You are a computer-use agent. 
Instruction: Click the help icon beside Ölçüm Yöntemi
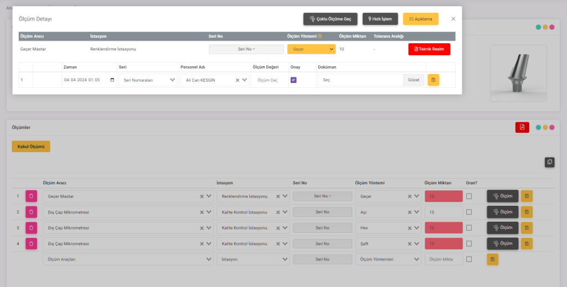[319, 36]
